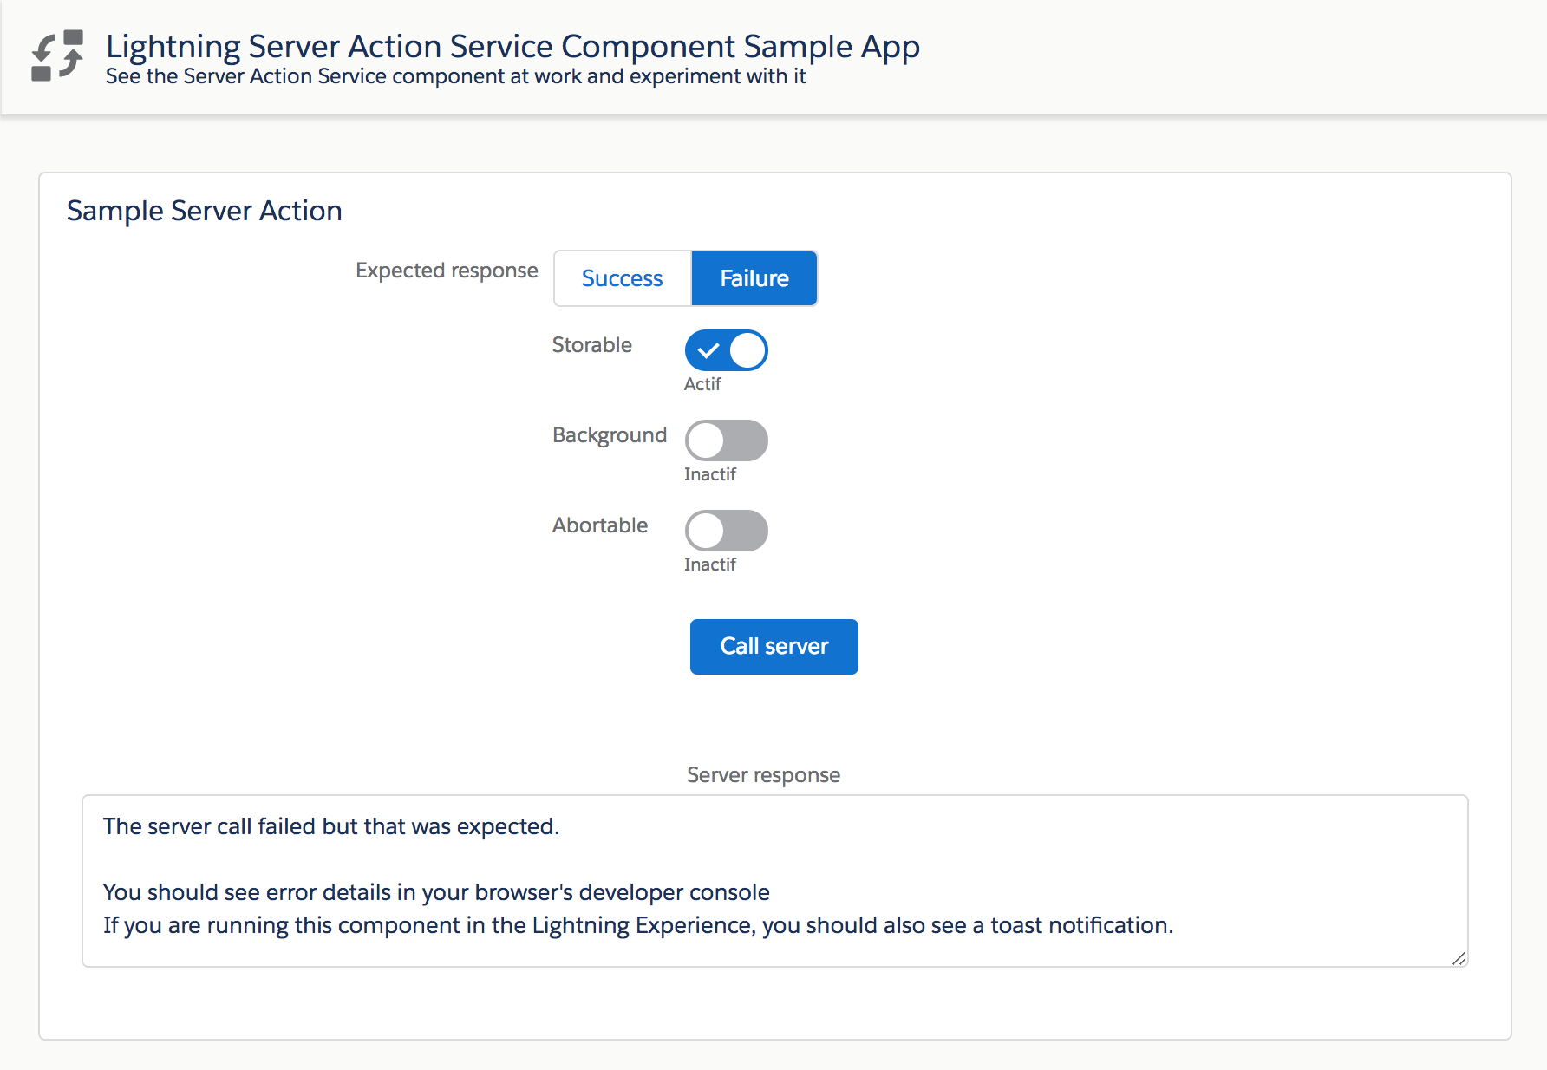The height and width of the screenshot is (1070, 1547).
Task: Enable the Background toggle
Action: click(x=727, y=440)
